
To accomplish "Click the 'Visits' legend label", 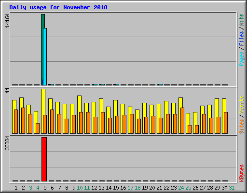I will coord(242,105).
